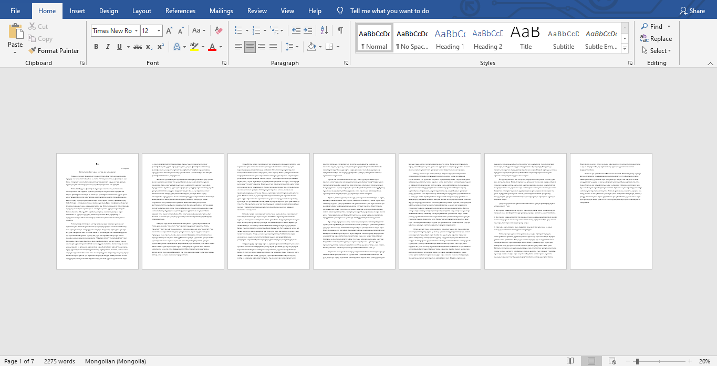Viewport: 717px width, 366px height.
Task: Click the Justify alignment icon
Action: [x=273, y=47]
